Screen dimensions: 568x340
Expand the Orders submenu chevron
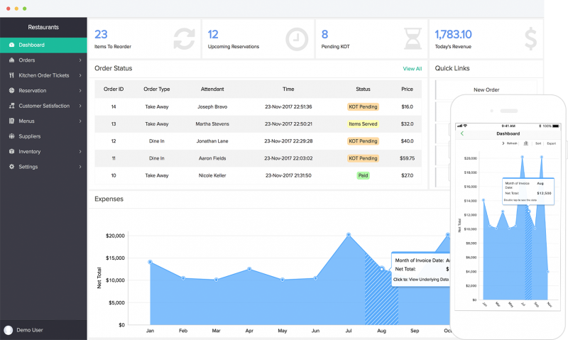(x=80, y=60)
